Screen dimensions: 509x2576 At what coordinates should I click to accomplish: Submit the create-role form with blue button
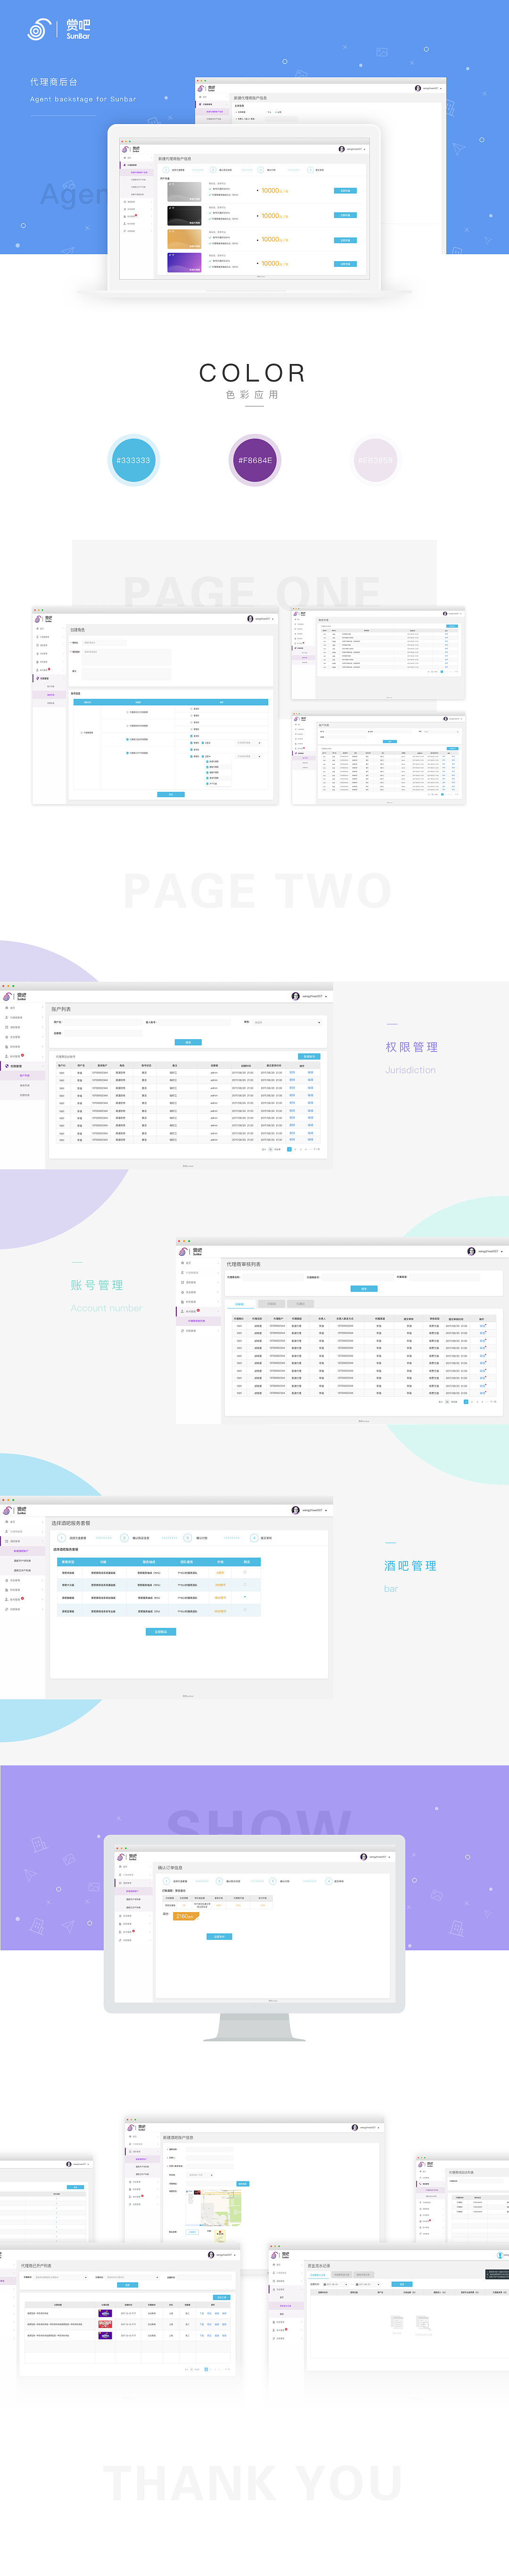(171, 794)
